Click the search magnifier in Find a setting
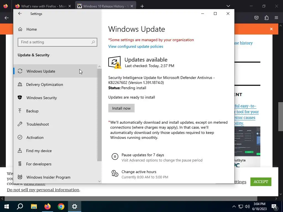283x212 pixels. click(x=93, y=42)
